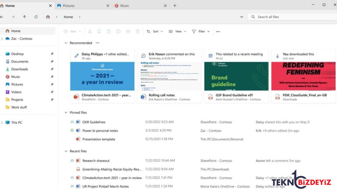
Task: Select Home in the navigation pane
Action: (x=28, y=31)
